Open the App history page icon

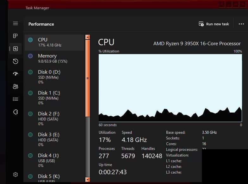click(15, 61)
